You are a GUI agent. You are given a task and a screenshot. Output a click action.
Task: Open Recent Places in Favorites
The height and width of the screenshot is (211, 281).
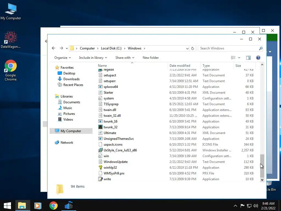[73, 85]
